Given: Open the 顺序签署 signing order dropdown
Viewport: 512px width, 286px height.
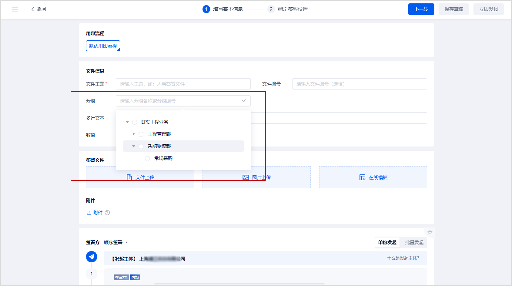Looking at the screenshot, I should [116, 242].
